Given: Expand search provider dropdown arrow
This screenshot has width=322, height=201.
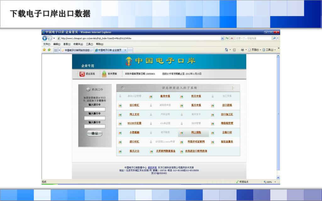Looking at the screenshot, I should 278,38.
